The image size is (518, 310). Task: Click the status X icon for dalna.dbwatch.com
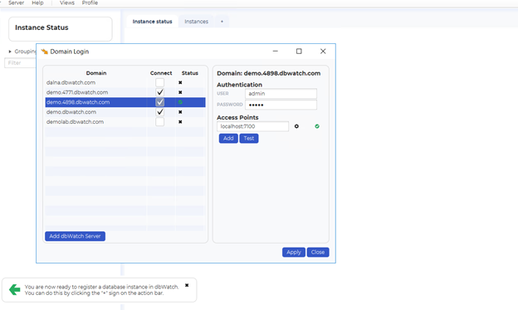click(180, 83)
